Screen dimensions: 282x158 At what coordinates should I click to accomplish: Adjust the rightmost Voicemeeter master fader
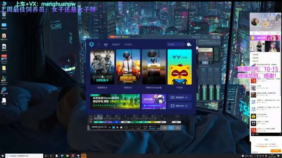[x=218, y=91]
